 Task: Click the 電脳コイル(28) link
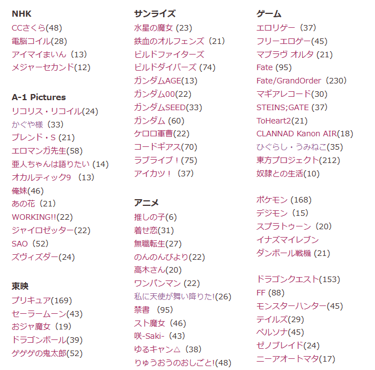pyautogui.click(x=39, y=41)
